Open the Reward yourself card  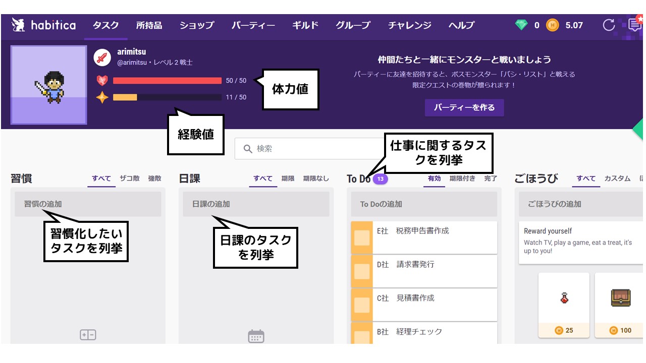tap(581, 243)
